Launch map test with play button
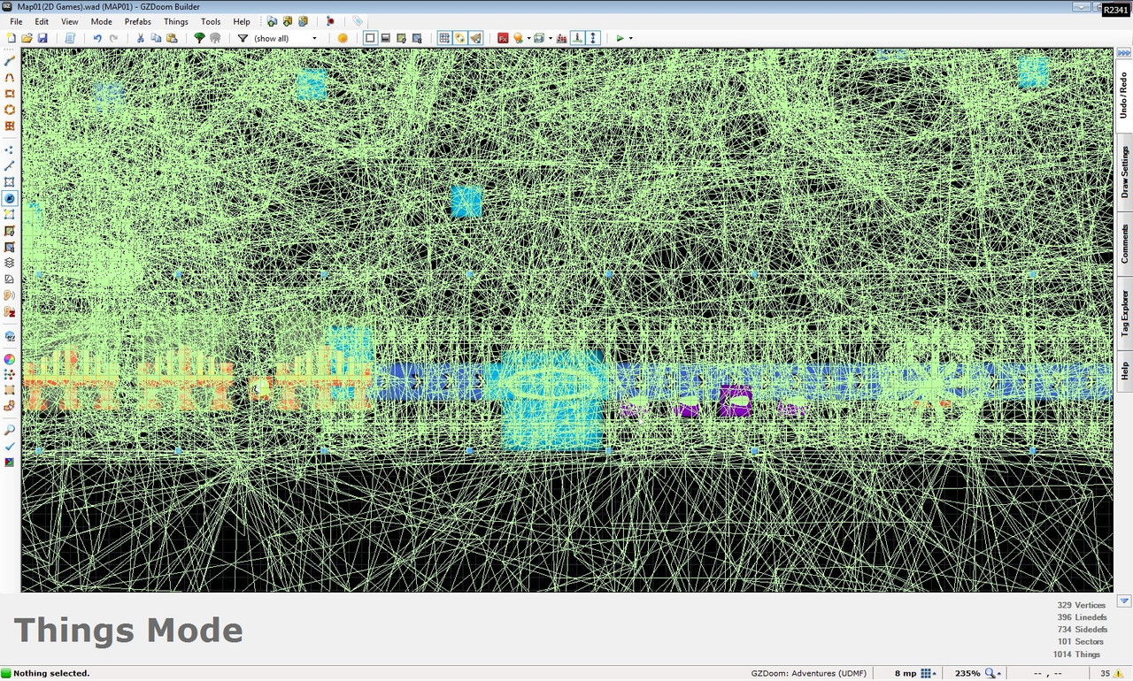 [620, 38]
